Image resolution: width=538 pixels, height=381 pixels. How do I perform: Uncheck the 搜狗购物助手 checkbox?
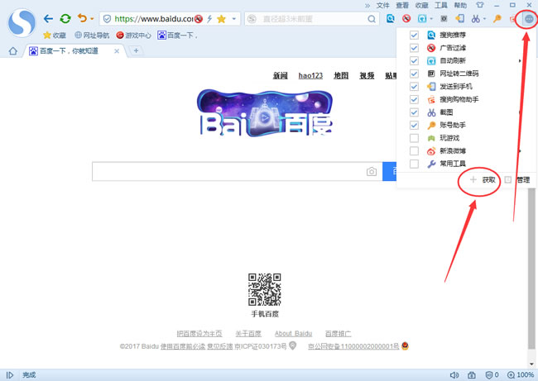pos(414,99)
